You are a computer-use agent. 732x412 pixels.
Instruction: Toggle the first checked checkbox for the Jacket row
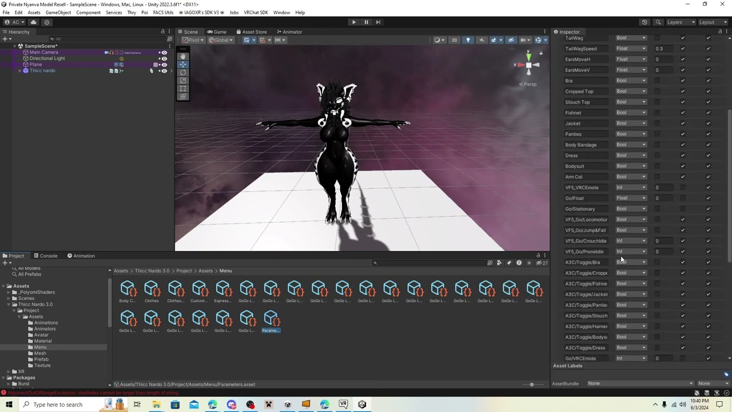[682, 124]
